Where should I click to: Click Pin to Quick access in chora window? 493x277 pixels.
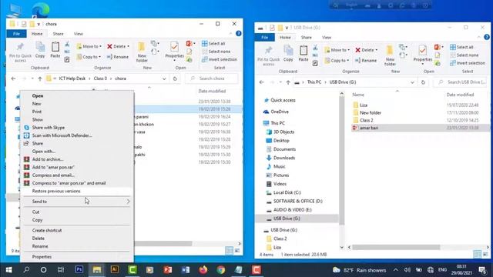coord(20,52)
